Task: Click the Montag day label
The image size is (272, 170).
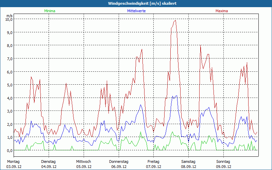Action: click(x=13, y=162)
